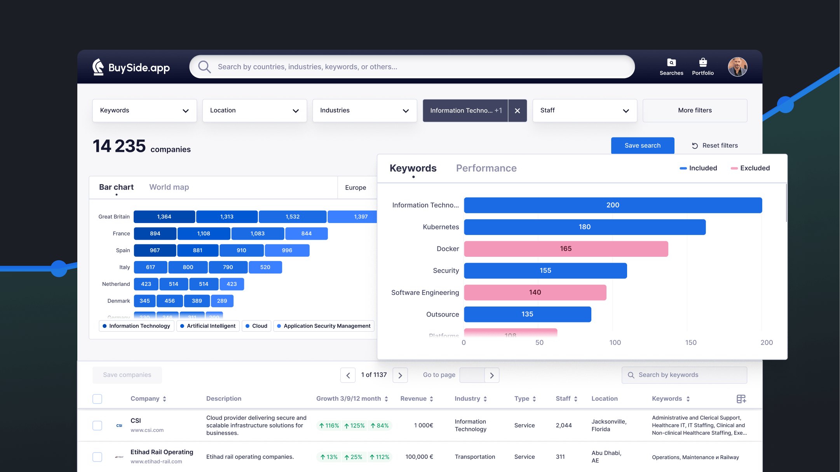840x472 pixels.
Task: Expand the Keywords filter dropdown
Action: 145,111
